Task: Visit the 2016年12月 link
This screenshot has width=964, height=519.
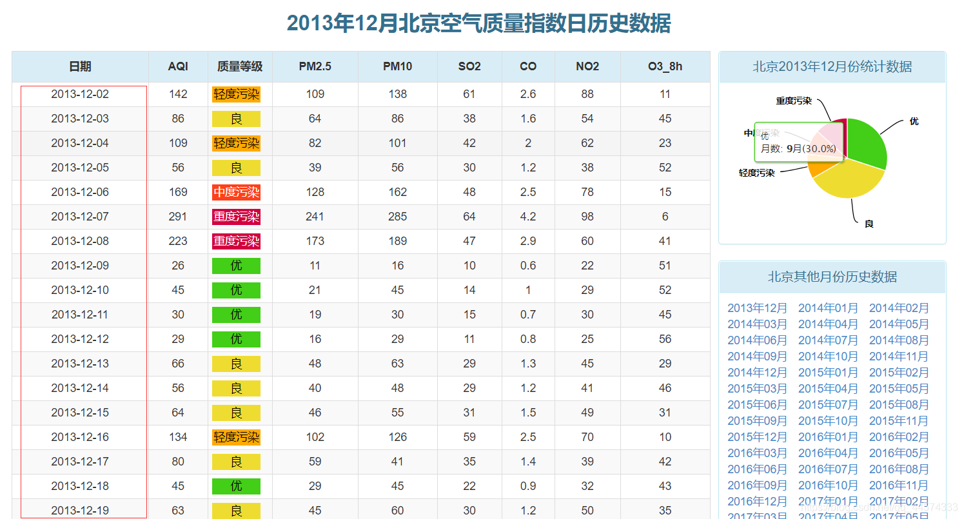Action: click(x=758, y=502)
